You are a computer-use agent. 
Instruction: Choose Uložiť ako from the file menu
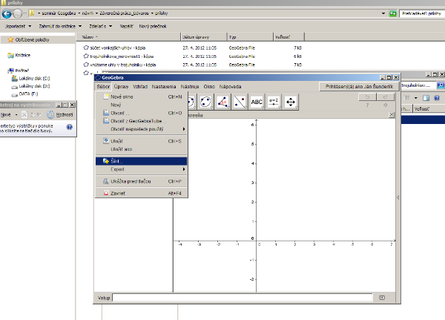(142, 149)
